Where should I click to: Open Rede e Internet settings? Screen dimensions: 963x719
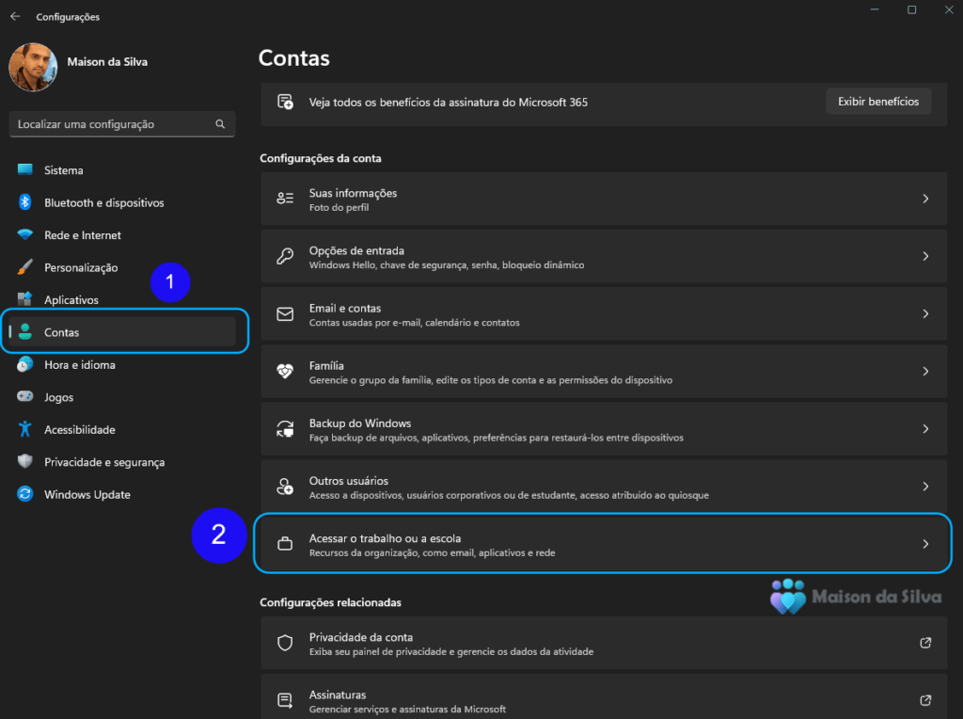tap(83, 235)
